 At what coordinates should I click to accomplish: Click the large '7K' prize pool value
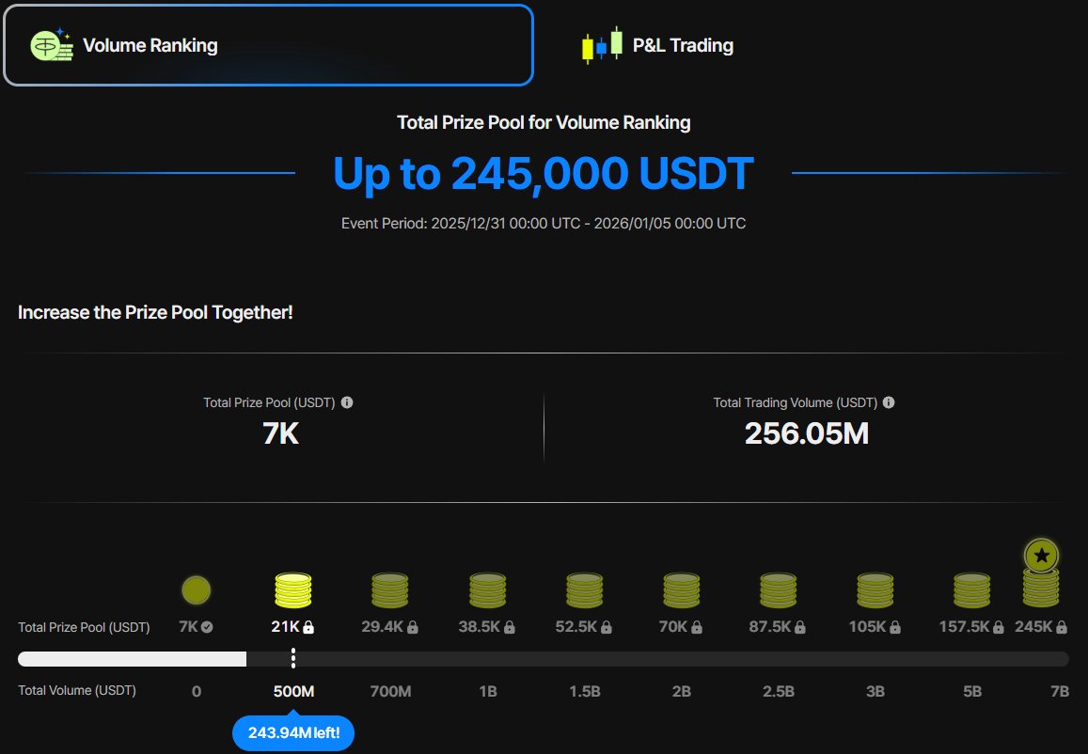tap(280, 433)
